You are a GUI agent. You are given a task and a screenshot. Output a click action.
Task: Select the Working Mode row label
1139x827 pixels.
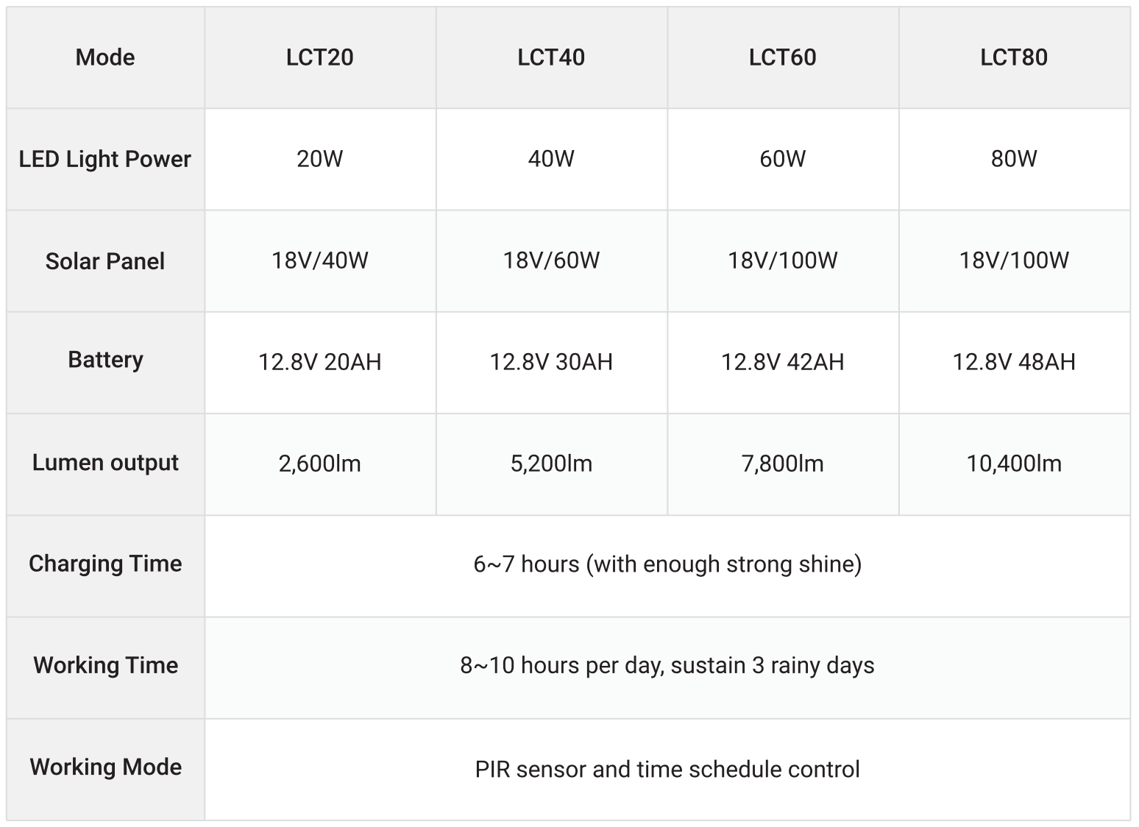tap(105, 767)
